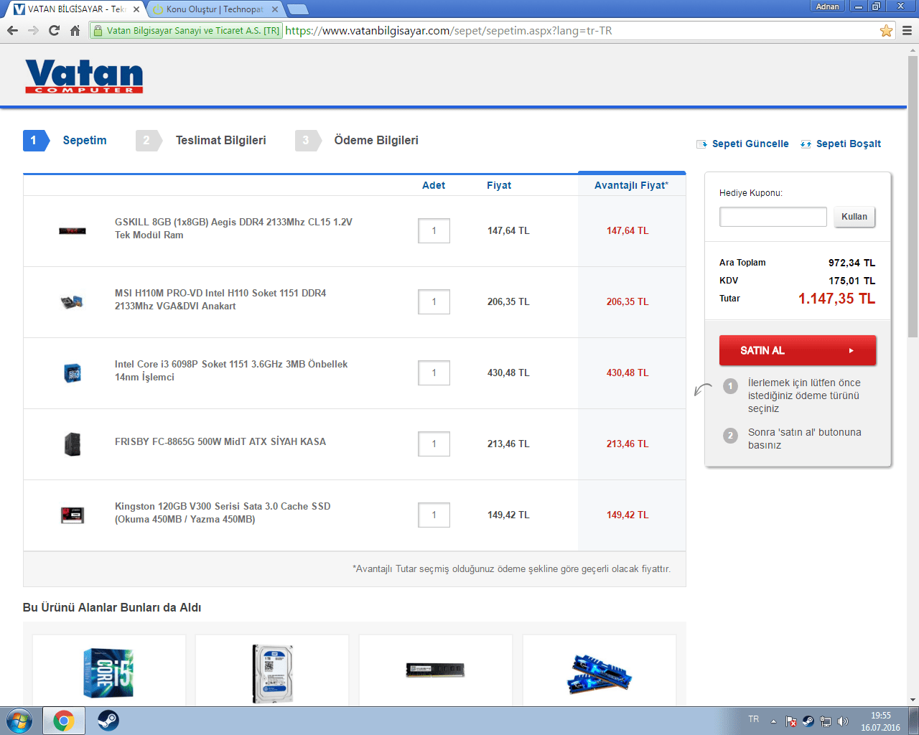
Task: Click the Steam tray icon
Action: pos(808,721)
